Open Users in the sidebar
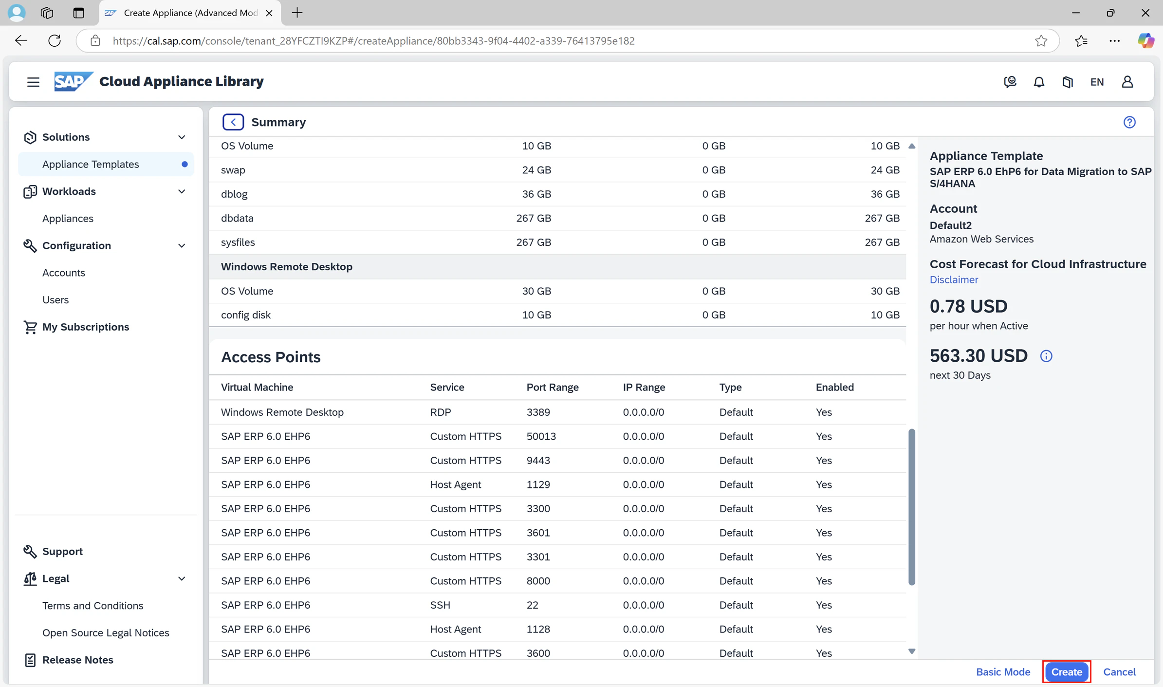Viewport: 1163px width, 687px height. (x=55, y=300)
